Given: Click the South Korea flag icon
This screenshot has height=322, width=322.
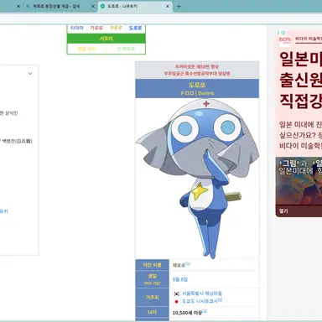Looking at the screenshot, I should click(177, 293).
